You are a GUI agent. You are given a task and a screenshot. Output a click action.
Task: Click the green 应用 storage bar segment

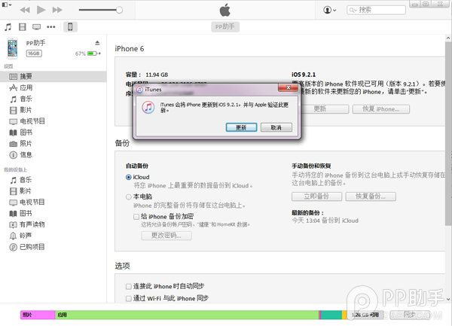pyautogui.click(x=187, y=315)
